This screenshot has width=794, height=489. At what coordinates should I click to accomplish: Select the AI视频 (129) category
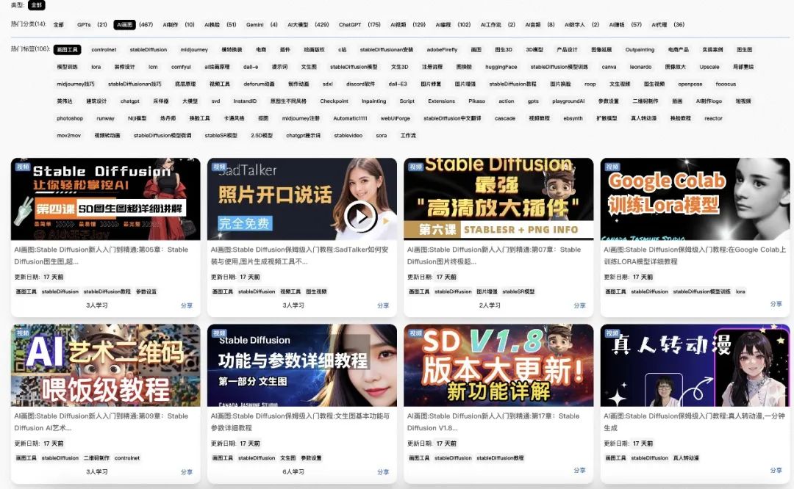click(x=407, y=24)
